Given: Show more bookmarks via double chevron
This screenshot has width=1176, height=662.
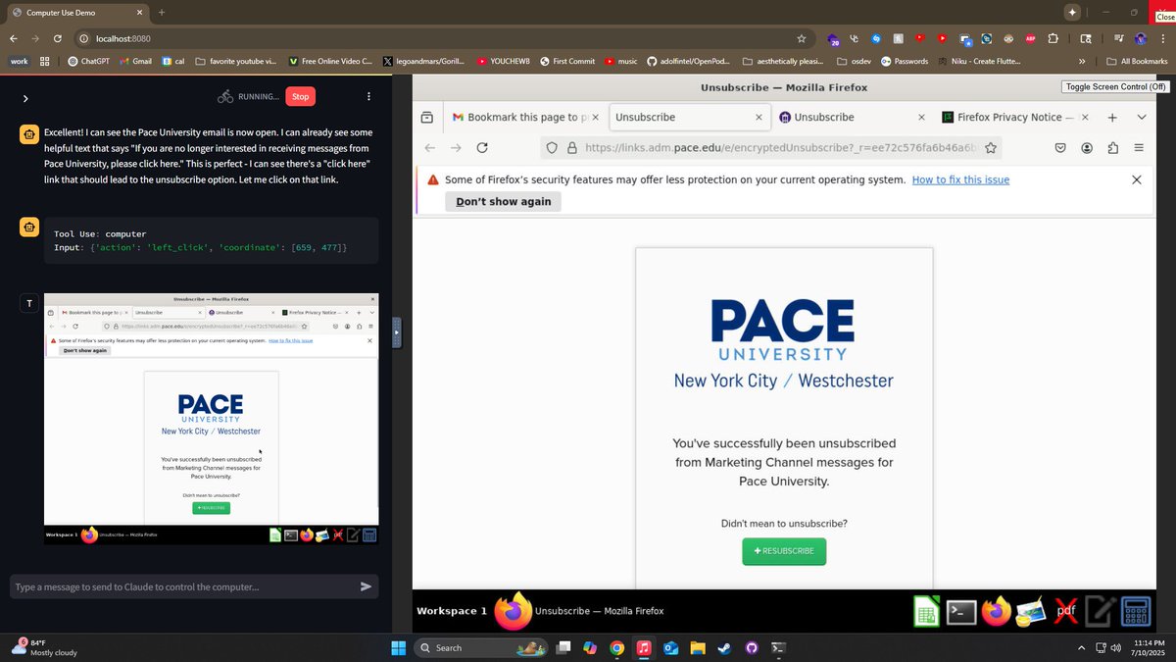Looking at the screenshot, I should pyautogui.click(x=1082, y=61).
